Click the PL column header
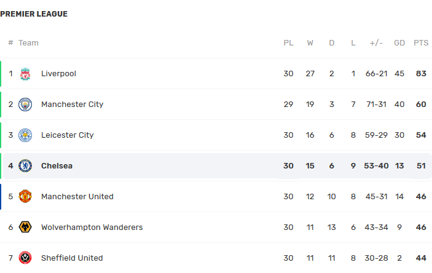The width and height of the screenshot is (432, 273). click(288, 43)
